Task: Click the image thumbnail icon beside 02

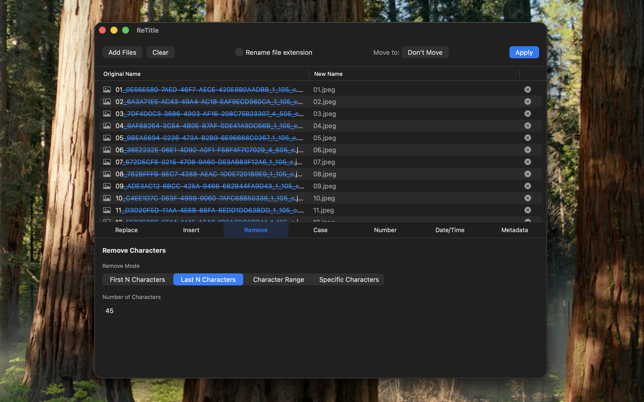Action: pos(107,101)
